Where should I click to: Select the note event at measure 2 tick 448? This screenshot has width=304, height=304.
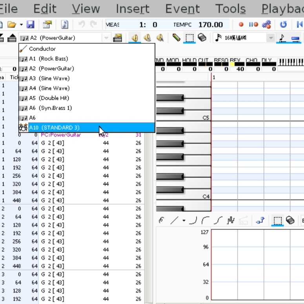pyautogui.click(x=72, y=266)
